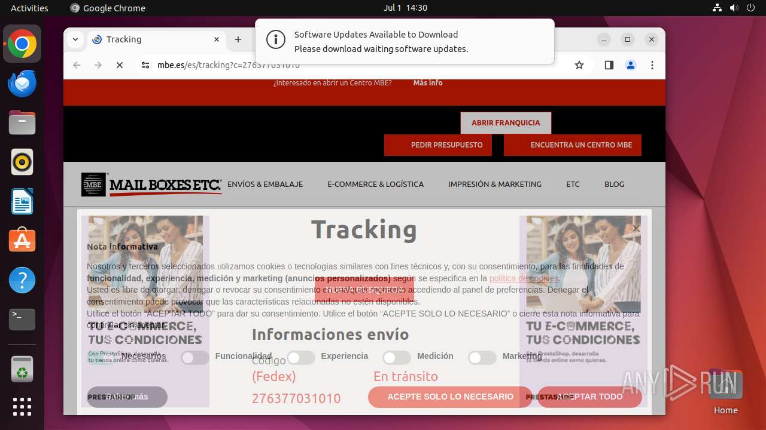
Task: Open the E-COMMERCE & LOGÍSTICA menu
Action: click(x=375, y=185)
